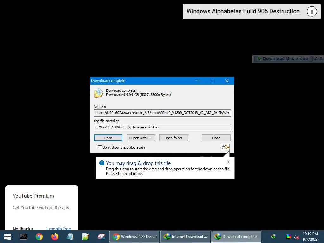Click the file saved as path field
Screen dimensions: 324x243
pyautogui.click(x=162, y=128)
